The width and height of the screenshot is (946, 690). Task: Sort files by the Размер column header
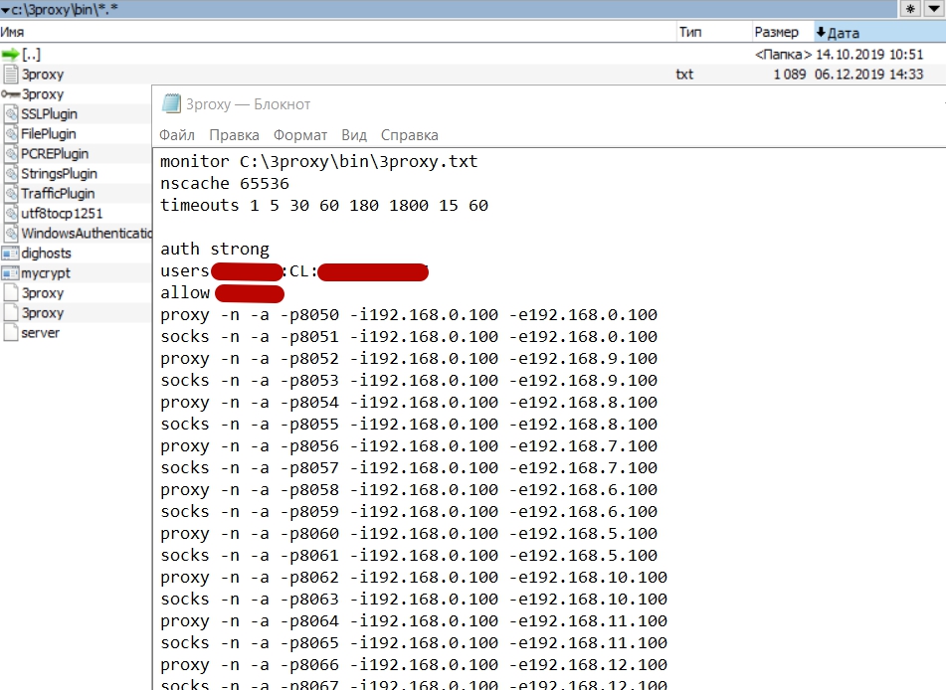(x=776, y=32)
